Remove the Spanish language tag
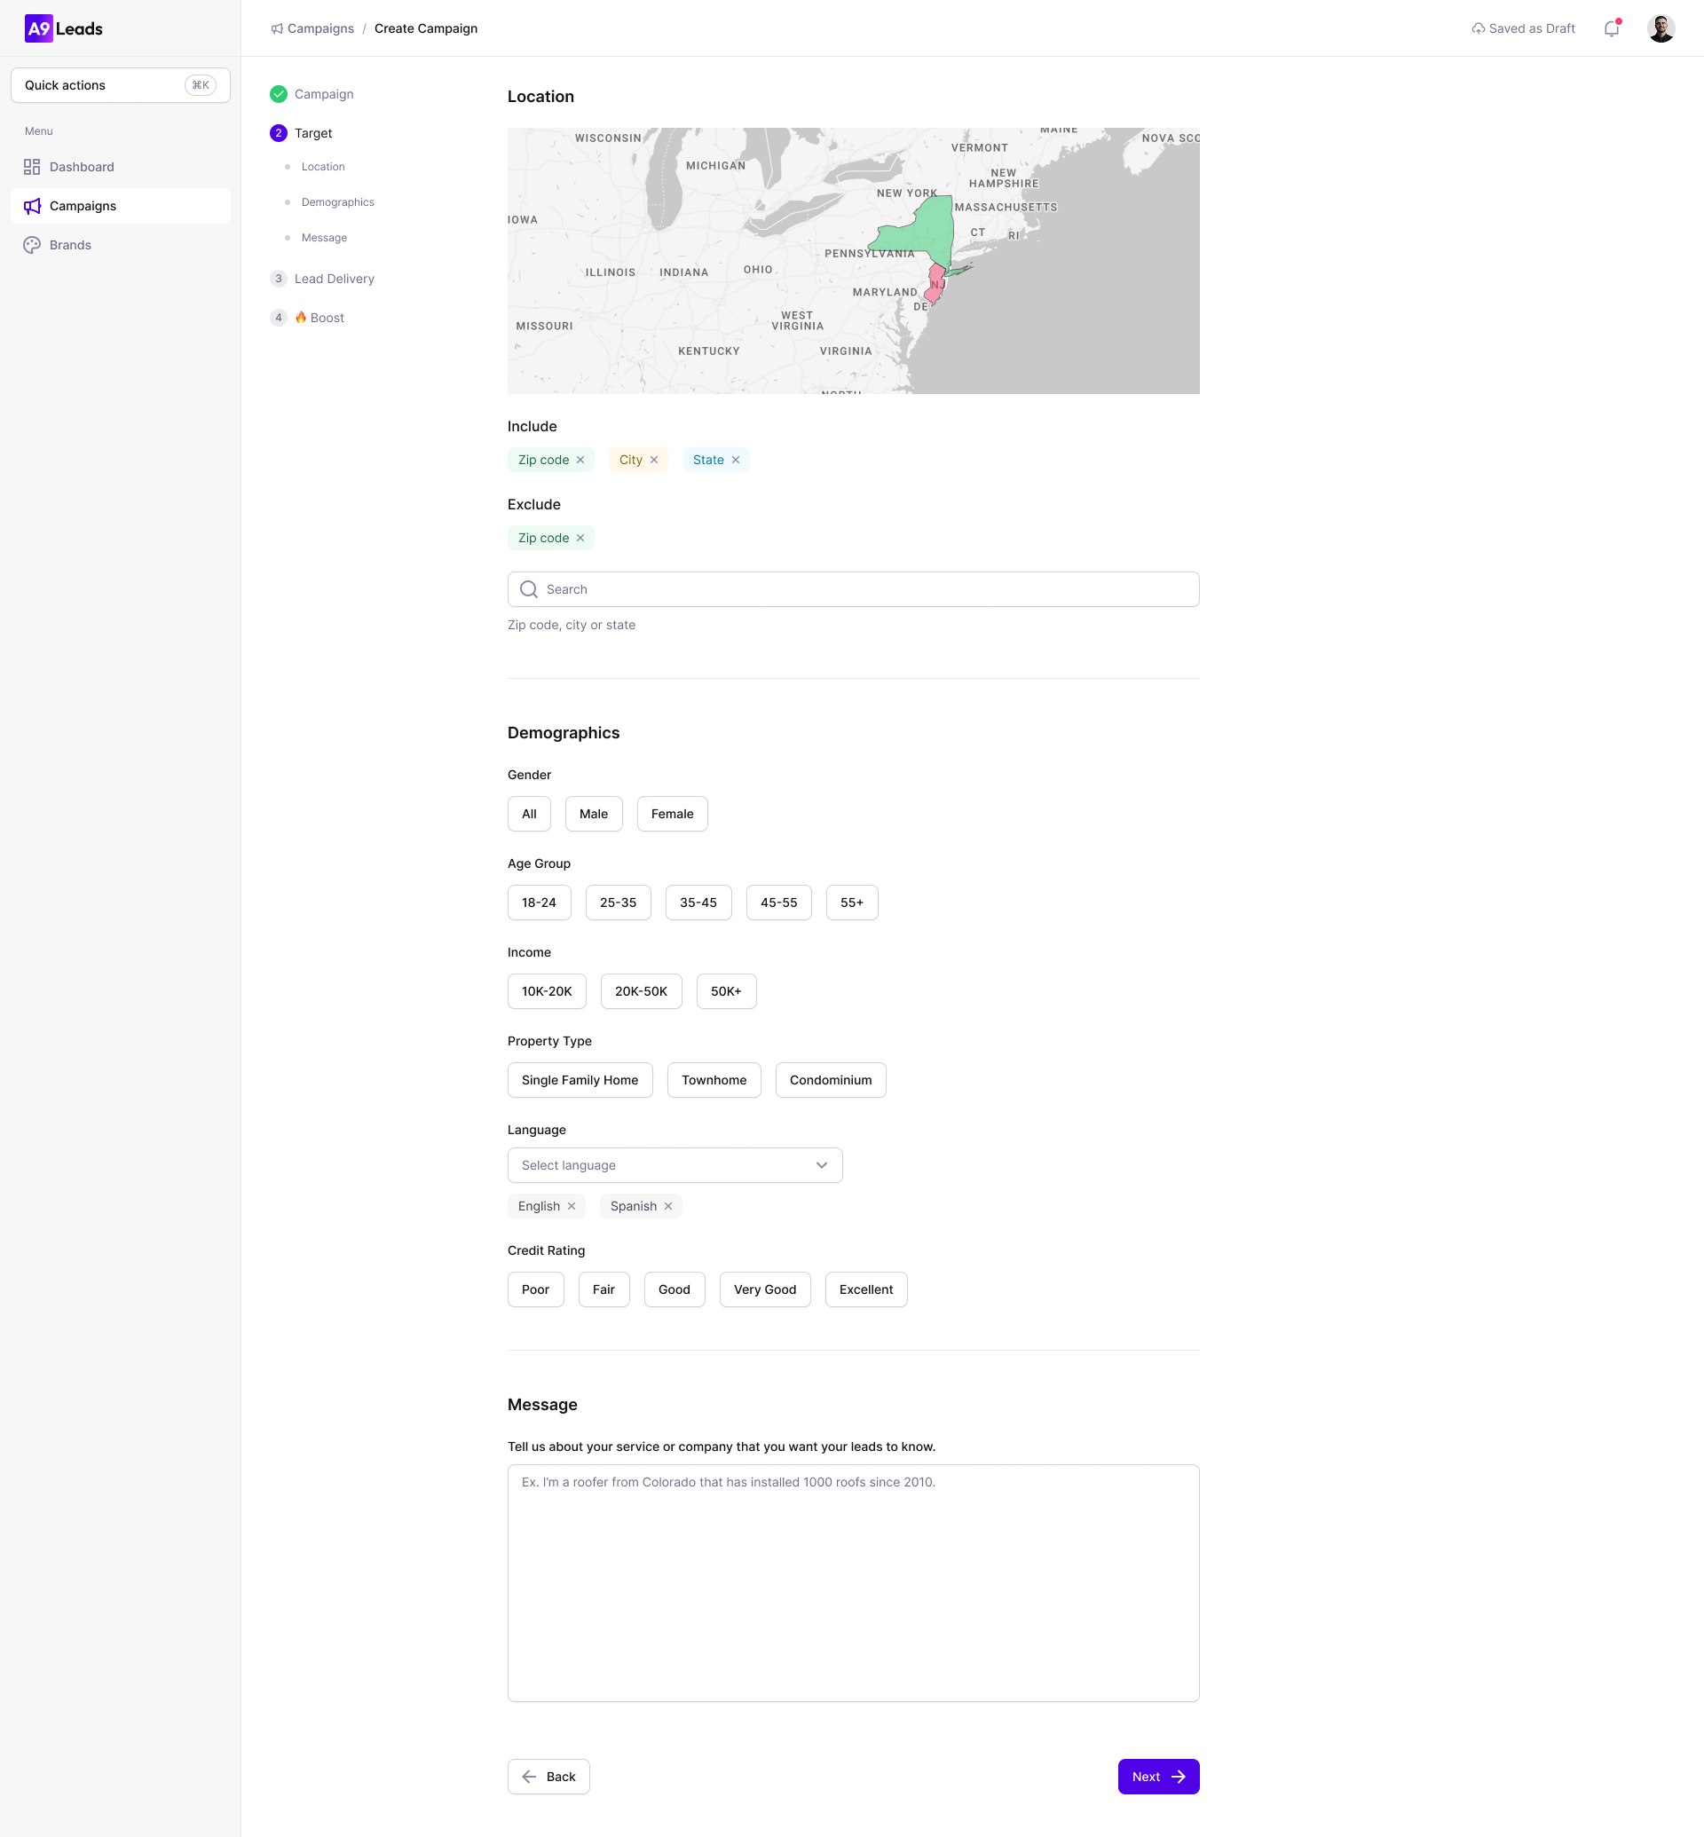This screenshot has height=1837, width=1704. [670, 1205]
